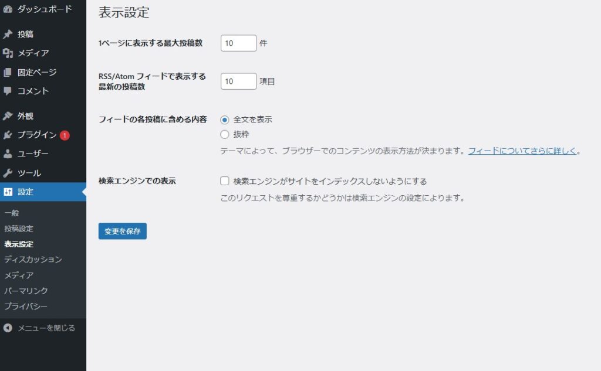601x371 pixels.
Task: Go to the ディスカッション settings page
Action: point(33,259)
